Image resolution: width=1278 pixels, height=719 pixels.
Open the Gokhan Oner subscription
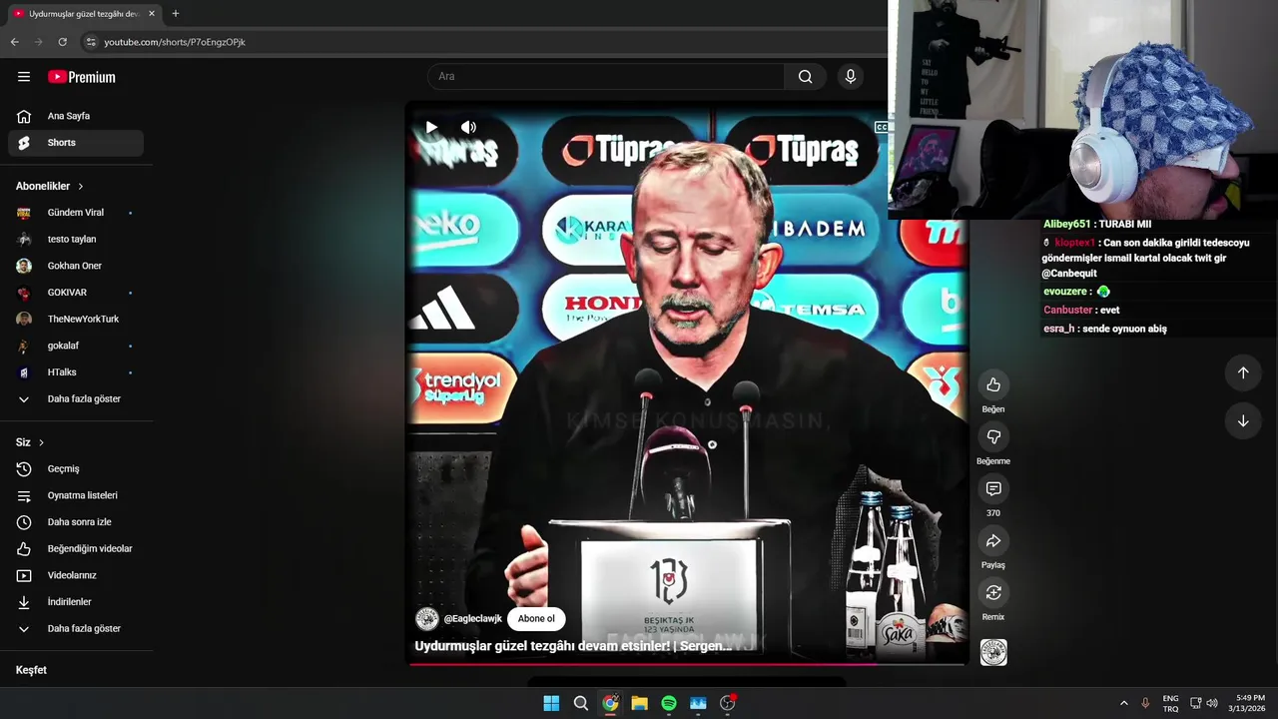click(x=76, y=266)
